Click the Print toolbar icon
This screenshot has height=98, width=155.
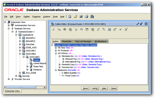[x=87, y=17]
